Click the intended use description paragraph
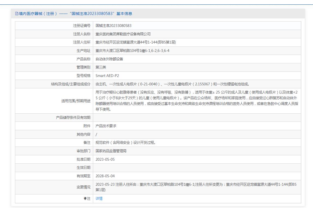The height and width of the screenshot is (208, 313). [197, 101]
